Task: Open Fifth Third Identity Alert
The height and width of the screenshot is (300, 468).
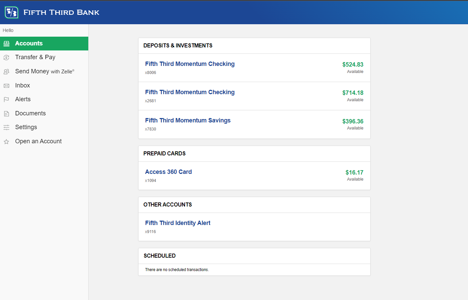Action: pyautogui.click(x=178, y=223)
